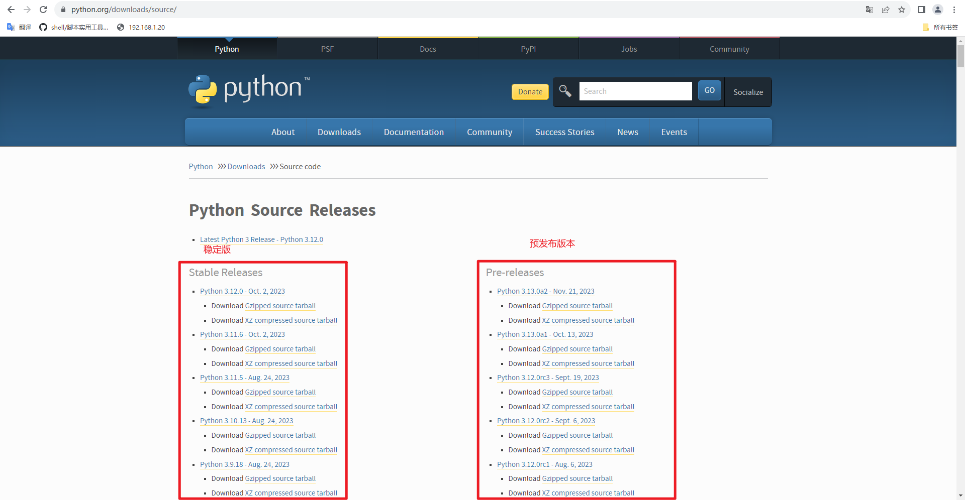Click the lock icon in the address bar
Screen dimensions: 965x500
coord(63,10)
